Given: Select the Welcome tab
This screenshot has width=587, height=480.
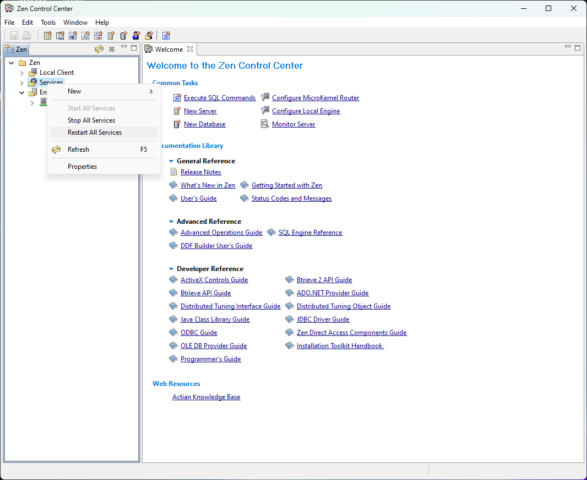Looking at the screenshot, I should click(169, 49).
